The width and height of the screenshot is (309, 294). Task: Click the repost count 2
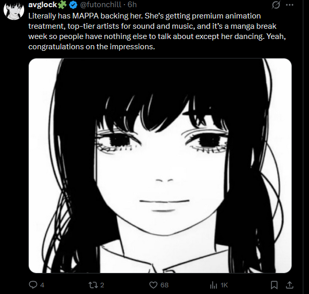[102, 285]
